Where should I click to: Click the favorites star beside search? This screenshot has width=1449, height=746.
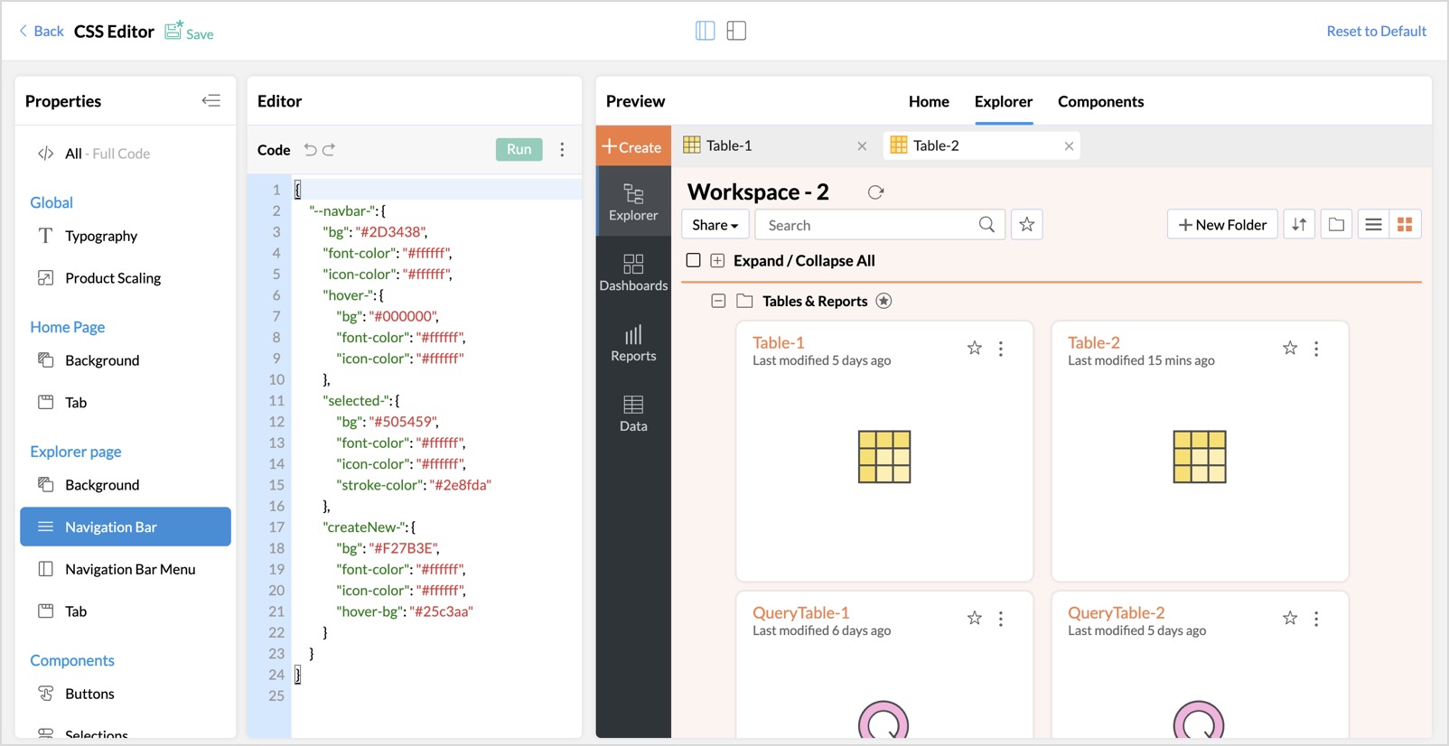click(1027, 225)
